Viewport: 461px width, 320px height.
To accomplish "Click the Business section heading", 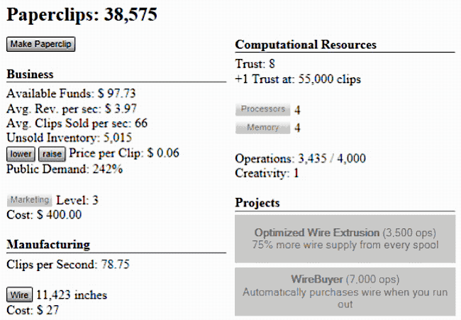I will pyautogui.click(x=30, y=75).
